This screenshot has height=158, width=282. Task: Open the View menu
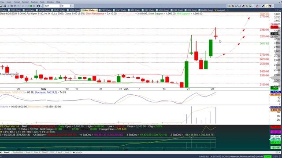point(2,2)
